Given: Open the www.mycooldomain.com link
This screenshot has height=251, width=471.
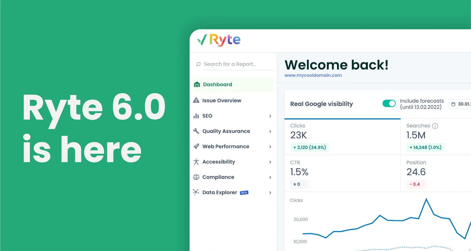Looking at the screenshot, I should 313,75.
